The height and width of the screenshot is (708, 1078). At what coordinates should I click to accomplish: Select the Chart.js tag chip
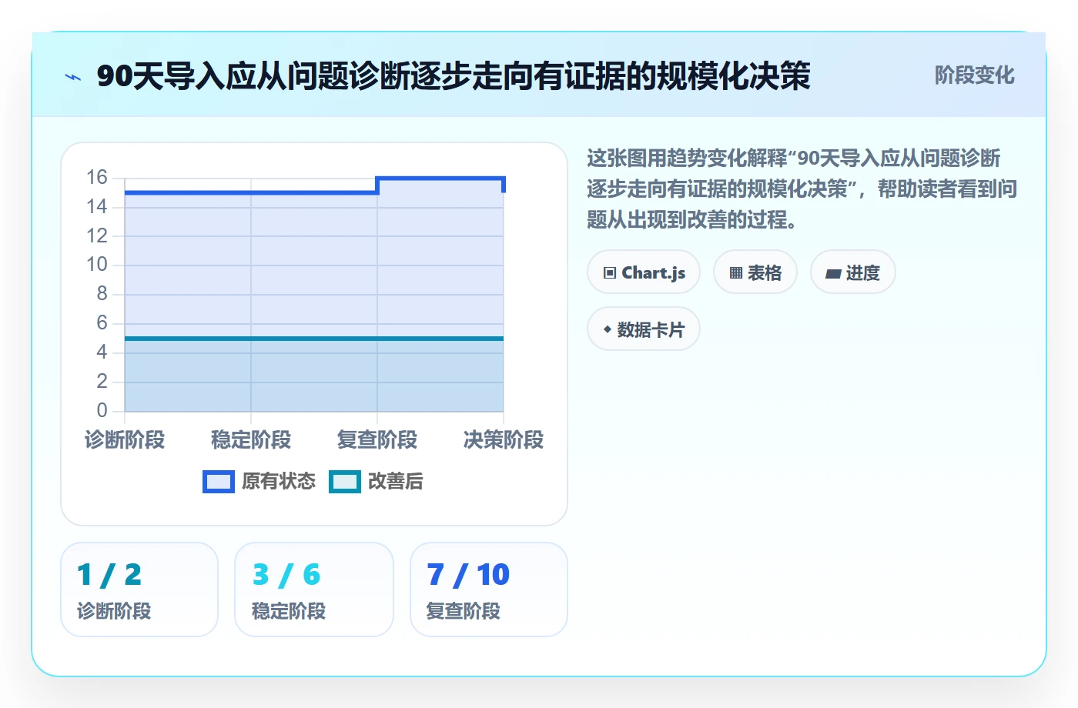[x=644, y=272]
